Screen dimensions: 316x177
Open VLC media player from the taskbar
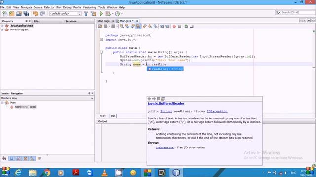[104, 173]
